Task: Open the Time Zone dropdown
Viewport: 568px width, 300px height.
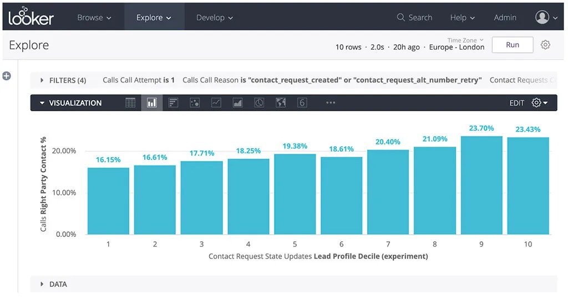Action: 465,40
